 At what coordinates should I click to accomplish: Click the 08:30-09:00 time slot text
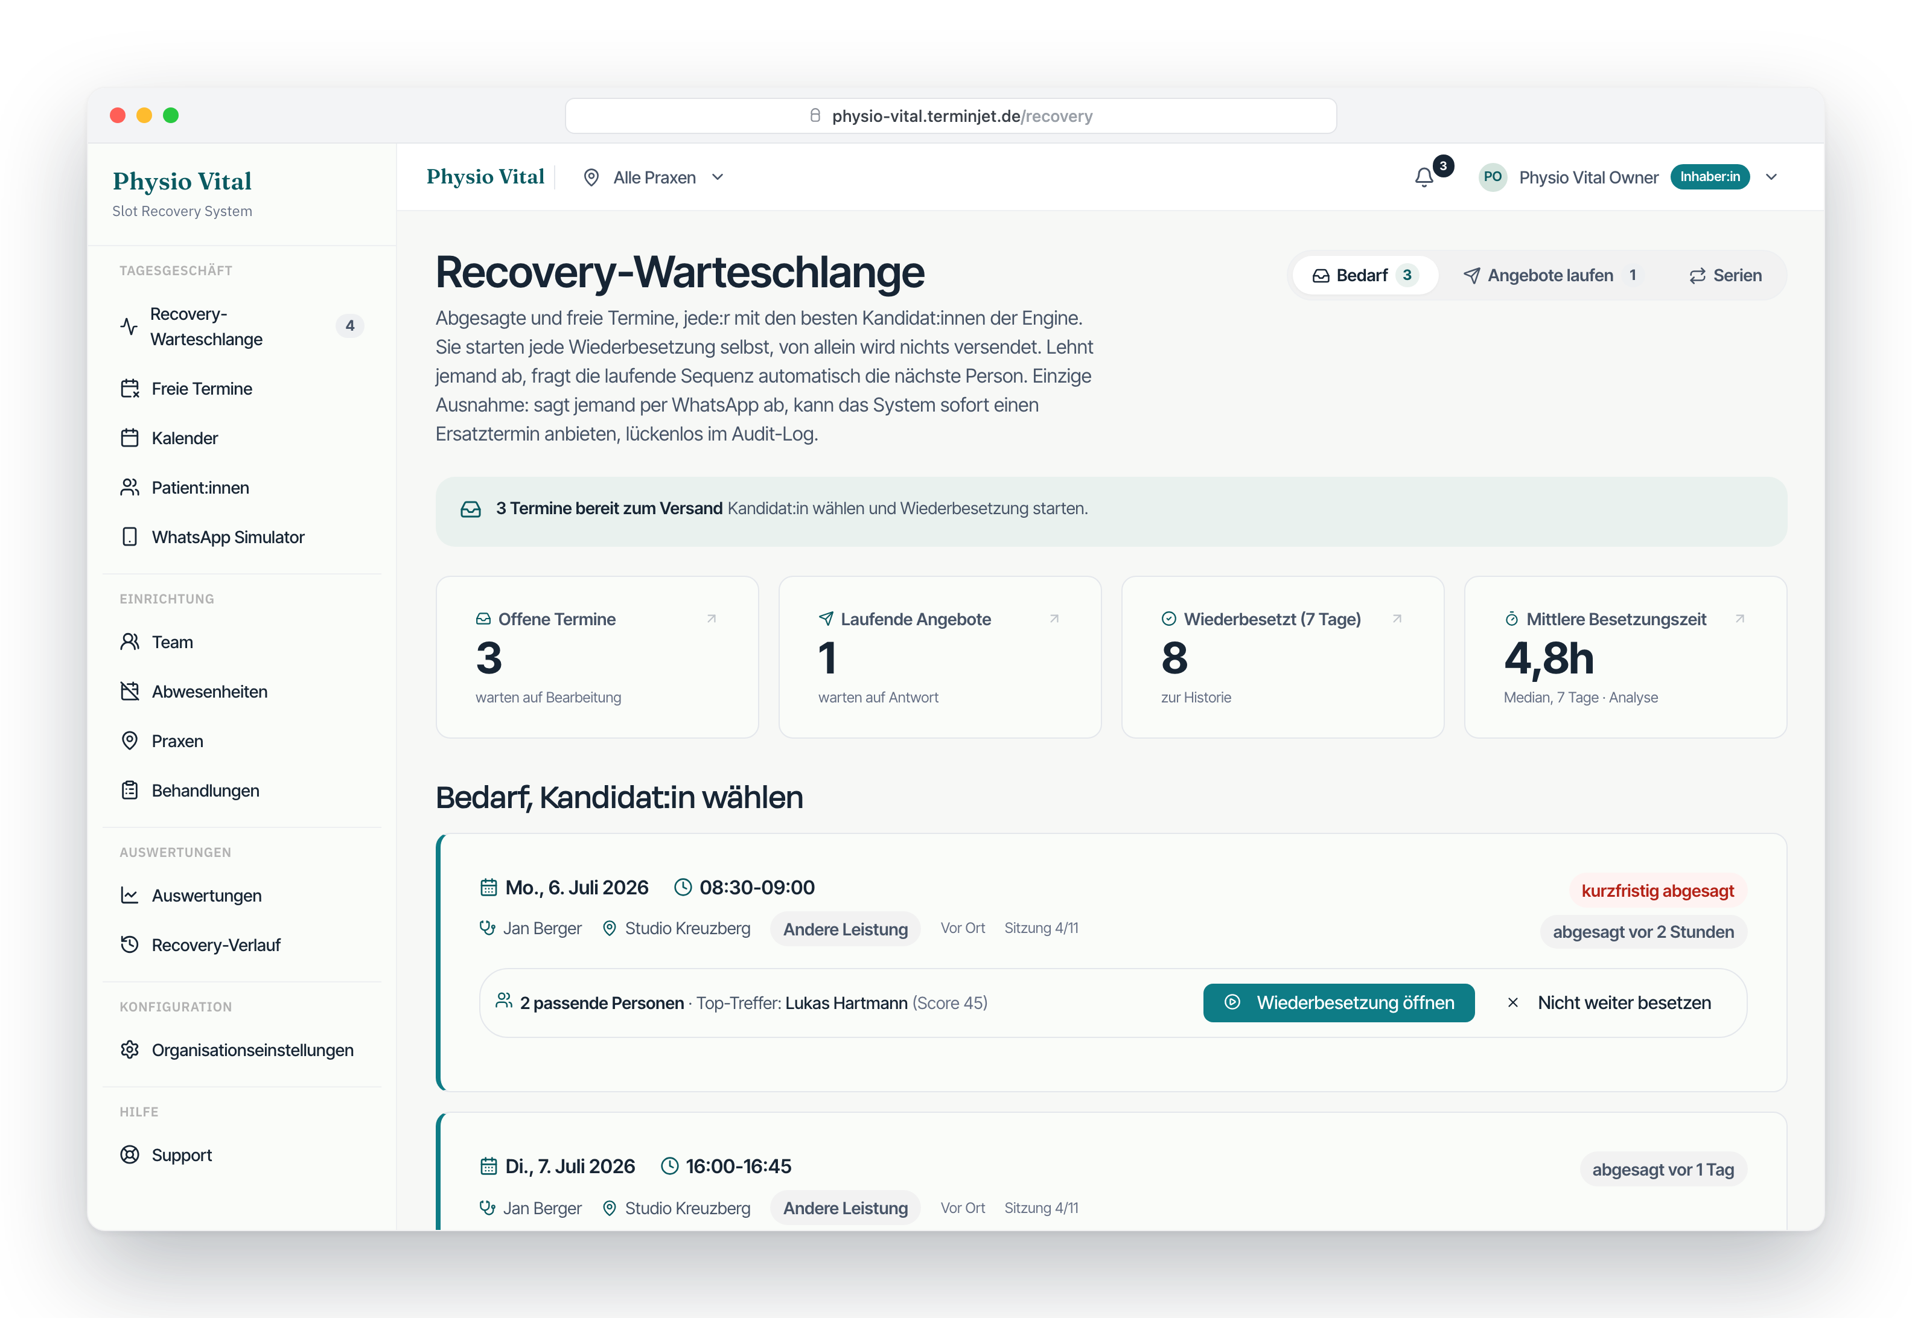point(757,888)
